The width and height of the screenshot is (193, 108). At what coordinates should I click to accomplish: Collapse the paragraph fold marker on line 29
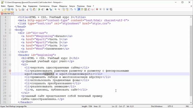10,96
